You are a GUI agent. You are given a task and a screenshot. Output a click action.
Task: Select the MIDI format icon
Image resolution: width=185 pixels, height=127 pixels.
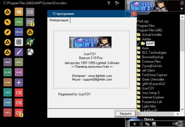[x=8, y=92]
